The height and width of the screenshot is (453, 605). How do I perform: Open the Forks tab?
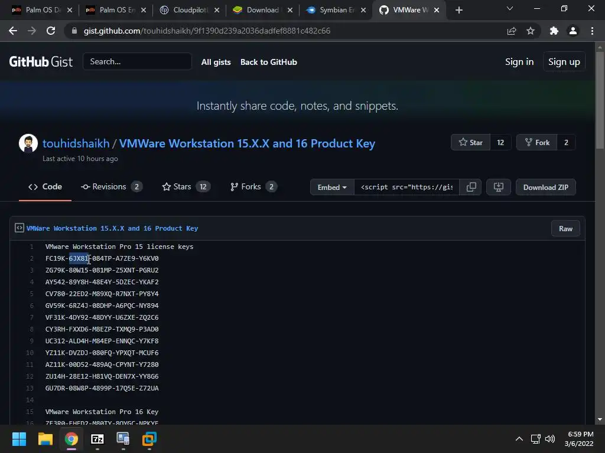[253, 187]
